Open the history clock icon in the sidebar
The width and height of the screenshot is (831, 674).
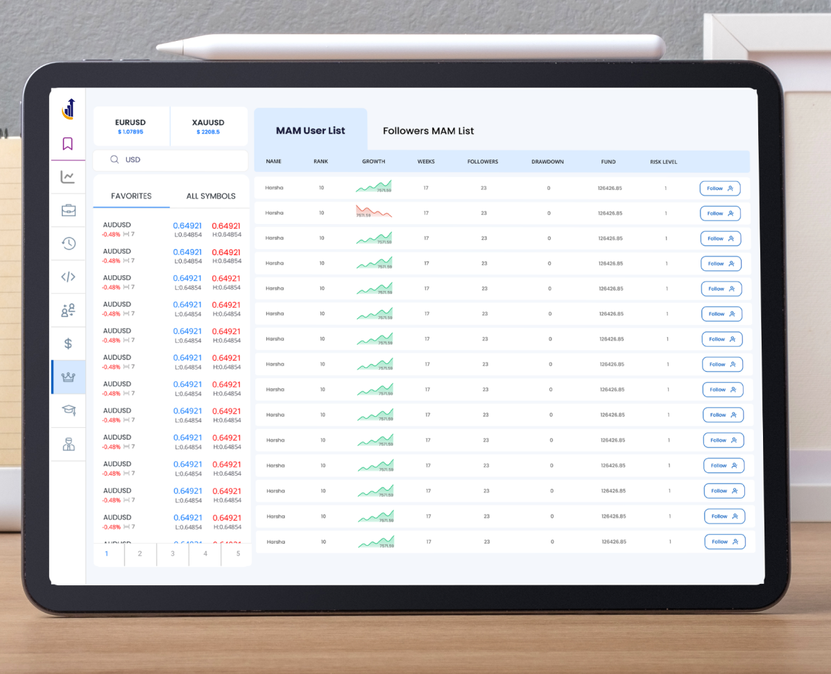pyautogui.click(x=69, y=243)
